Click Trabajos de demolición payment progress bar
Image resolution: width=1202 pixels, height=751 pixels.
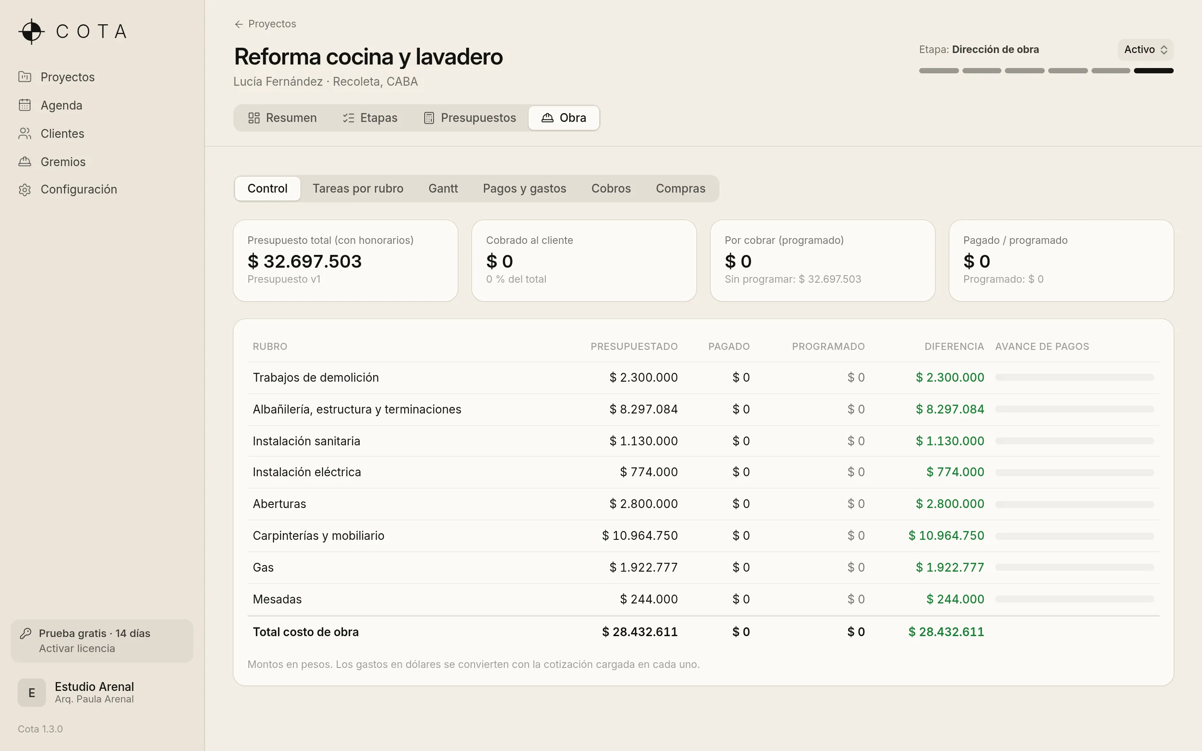(x=1074, y=377)
